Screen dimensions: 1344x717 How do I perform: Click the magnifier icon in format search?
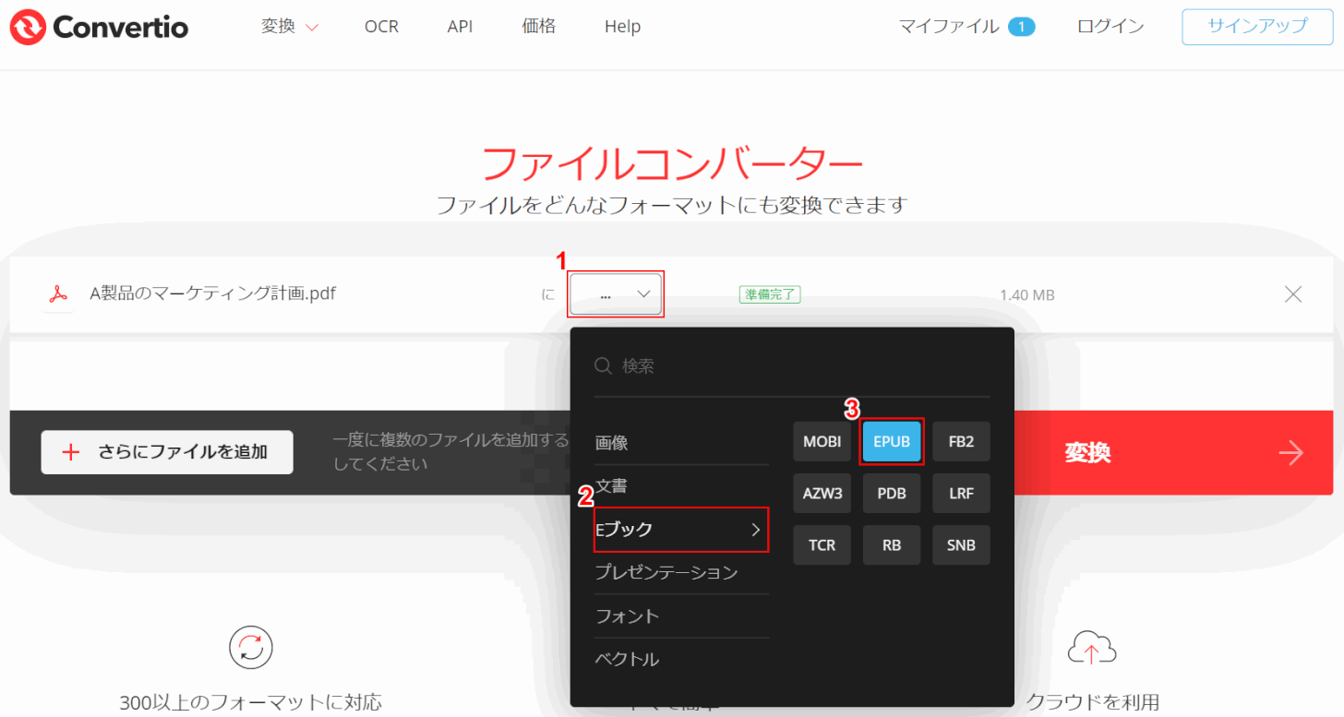603,366
